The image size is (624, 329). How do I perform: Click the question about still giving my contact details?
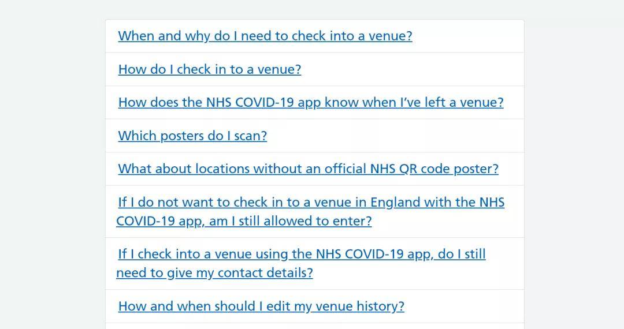[301, 263]
